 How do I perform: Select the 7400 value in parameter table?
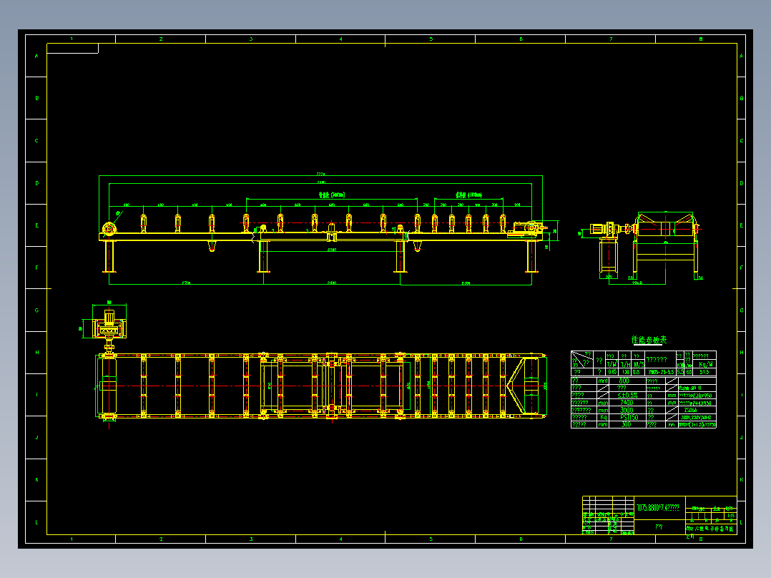coord(627,403)
